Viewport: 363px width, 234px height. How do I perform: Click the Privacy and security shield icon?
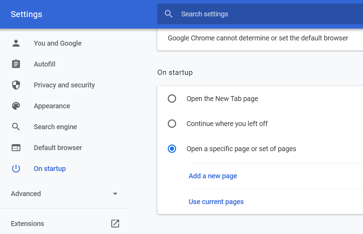pyautogui.click(x=16, y=85)
